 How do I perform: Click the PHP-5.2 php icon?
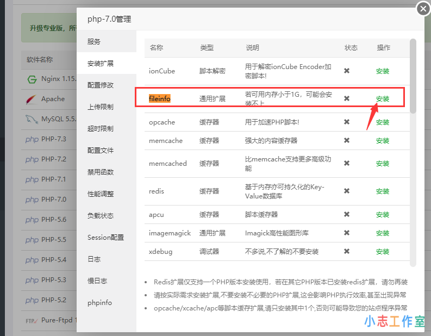(32, 300)
